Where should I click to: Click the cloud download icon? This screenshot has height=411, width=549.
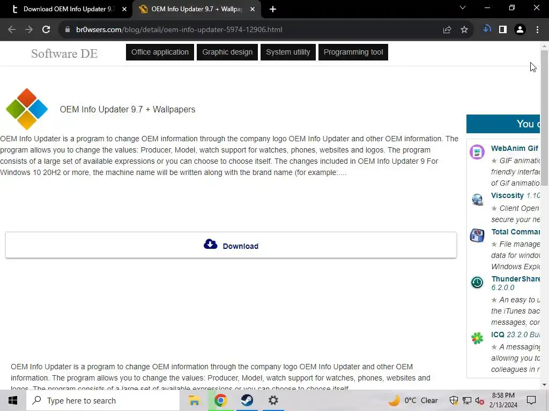pyautogui.click(x=210, y=244)
